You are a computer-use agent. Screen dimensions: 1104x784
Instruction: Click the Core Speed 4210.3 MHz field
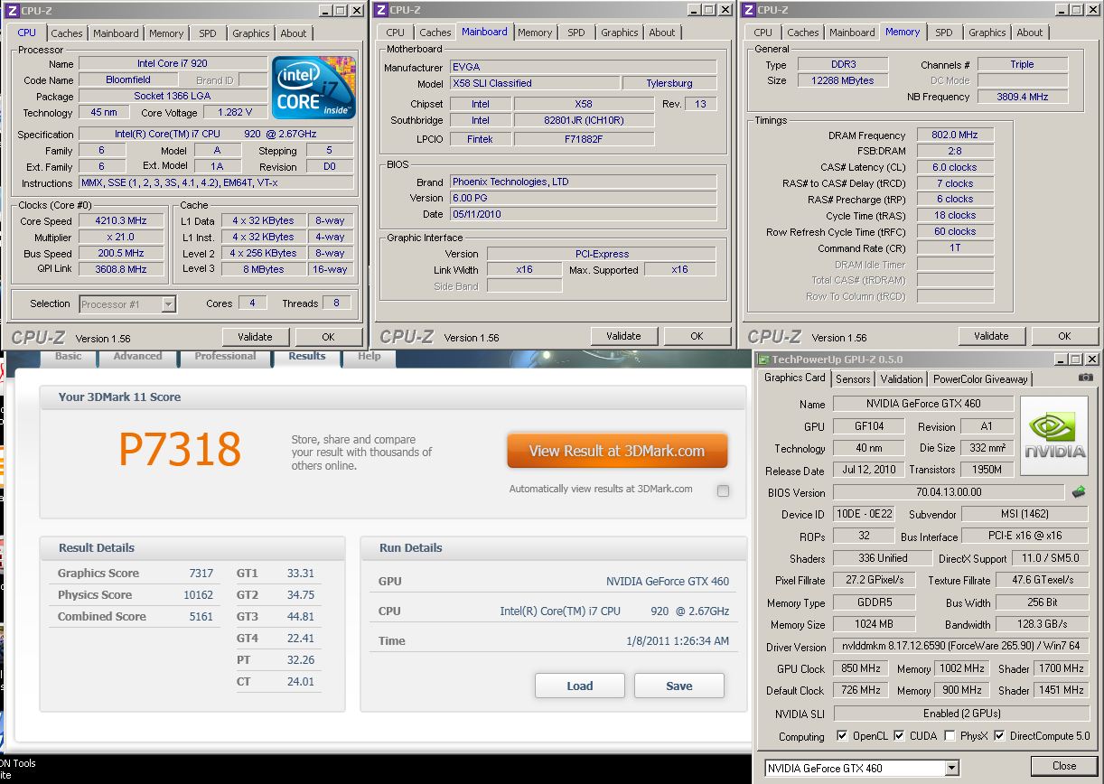click(121, 220)
